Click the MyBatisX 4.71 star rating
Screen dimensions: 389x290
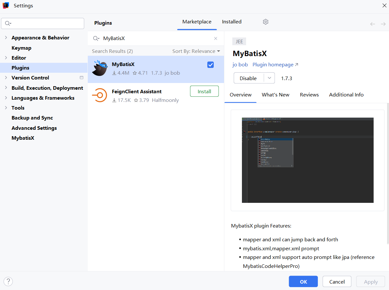(x=140, y=73)
